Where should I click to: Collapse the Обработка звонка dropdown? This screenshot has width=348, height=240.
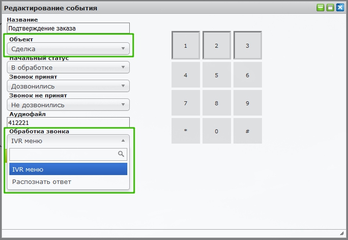point(68,141)
